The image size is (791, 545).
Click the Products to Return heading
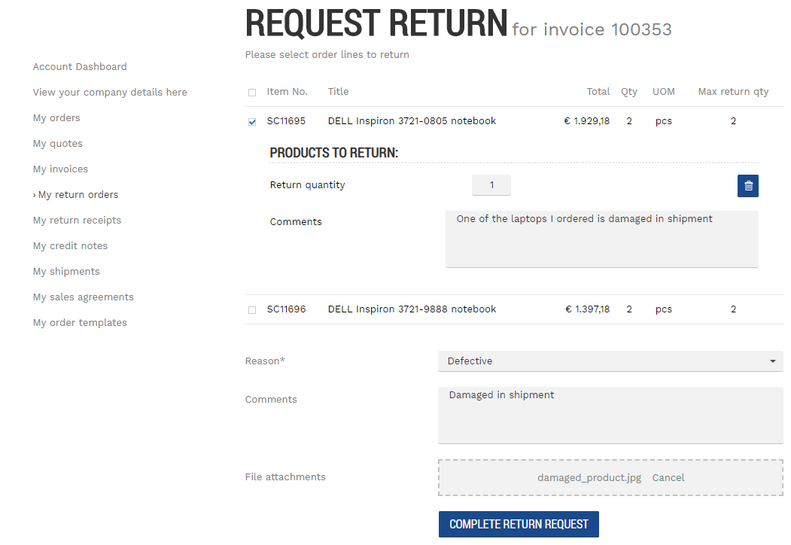(334, 153)
